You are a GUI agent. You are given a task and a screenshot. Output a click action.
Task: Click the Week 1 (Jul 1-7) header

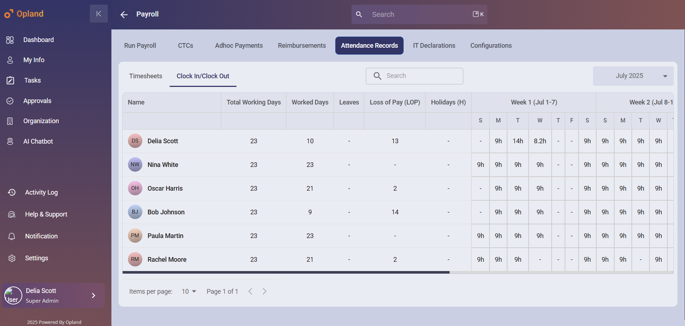coord(534,102)
